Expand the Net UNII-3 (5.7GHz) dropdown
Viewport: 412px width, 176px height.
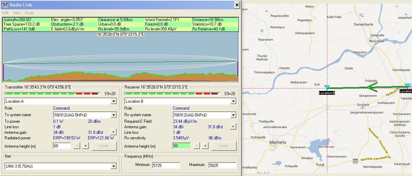113,166
